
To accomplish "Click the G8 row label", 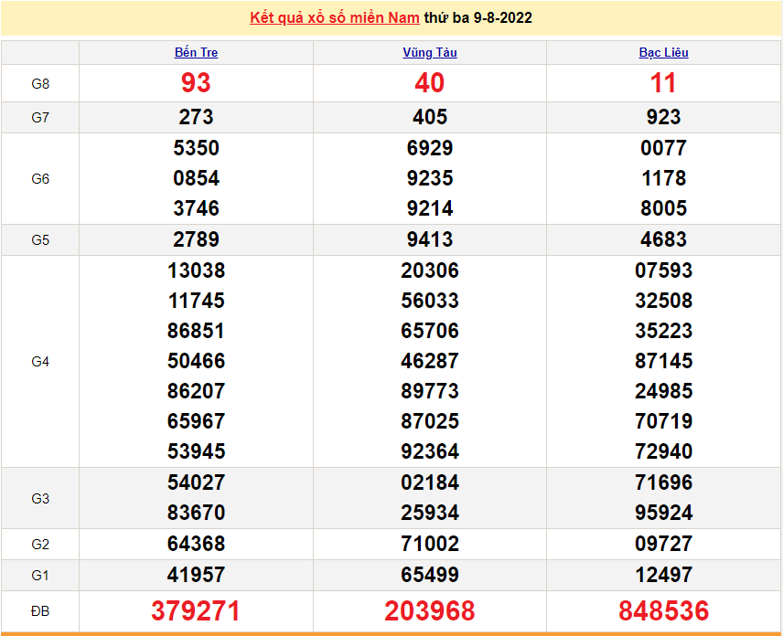I will [40, 83].
